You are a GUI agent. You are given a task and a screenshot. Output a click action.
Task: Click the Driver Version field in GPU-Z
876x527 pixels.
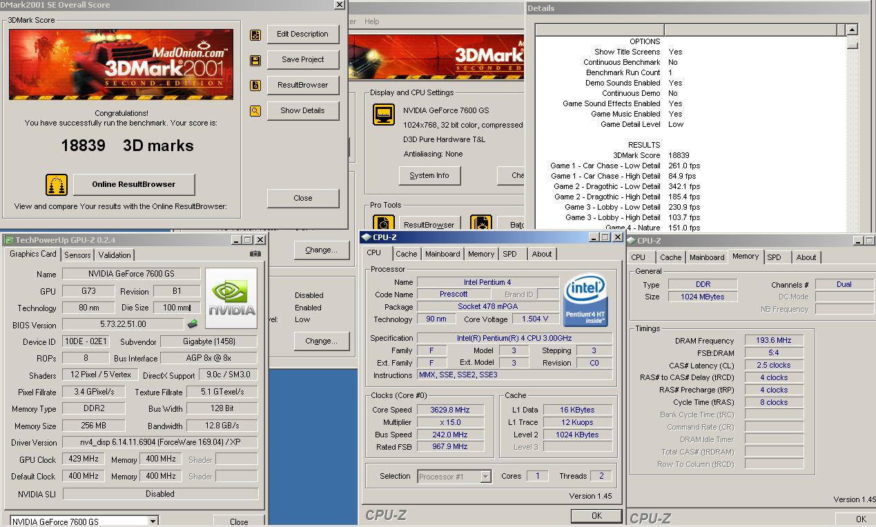pyautogui.click(x=159, y=442)
